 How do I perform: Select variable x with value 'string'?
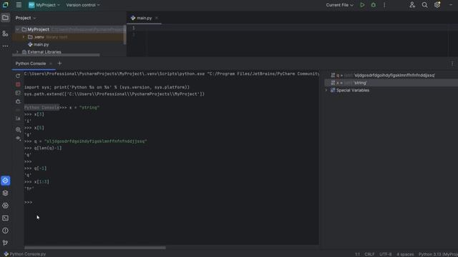pyautogui.click(x=391, y=83)
